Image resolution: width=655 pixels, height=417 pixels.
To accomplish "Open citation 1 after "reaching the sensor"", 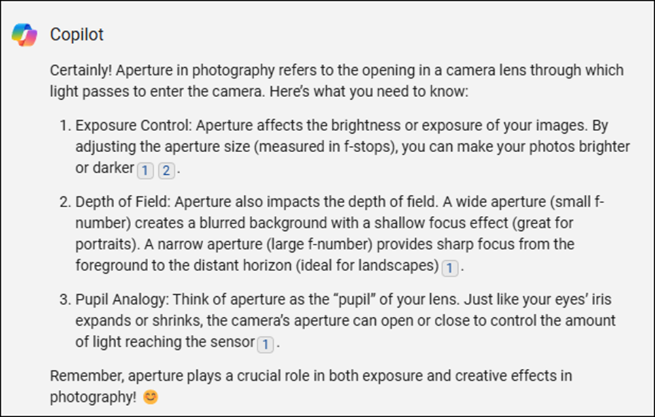I will pyautogui.click(x=265, y=344).
